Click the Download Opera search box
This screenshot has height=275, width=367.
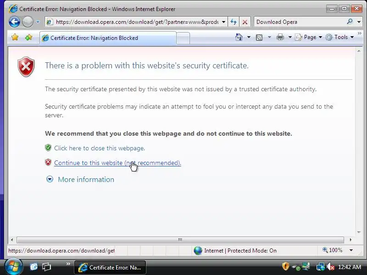point(300,22)
